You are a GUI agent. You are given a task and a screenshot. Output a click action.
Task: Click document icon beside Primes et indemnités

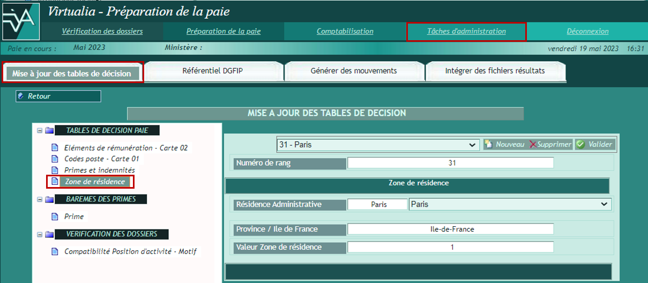coord(54,170)
